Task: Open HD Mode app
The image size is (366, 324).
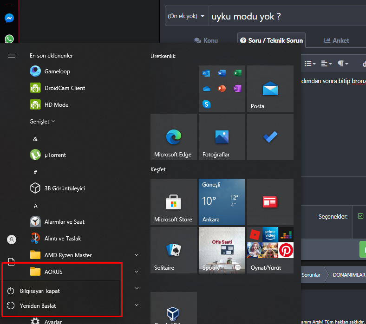Action: pyautogui.click(x=49, y=105)
